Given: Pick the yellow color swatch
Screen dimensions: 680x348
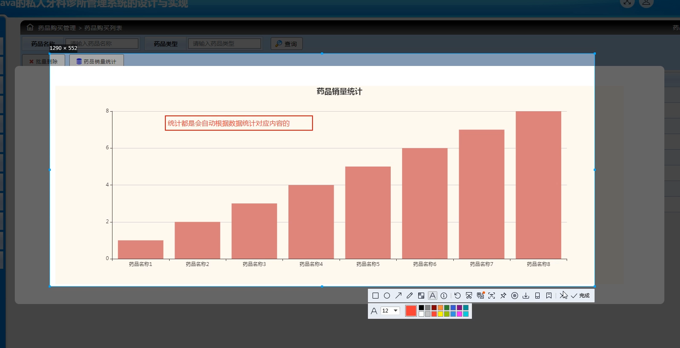Looking at the screenshot, I should click(x=440, y=314).
